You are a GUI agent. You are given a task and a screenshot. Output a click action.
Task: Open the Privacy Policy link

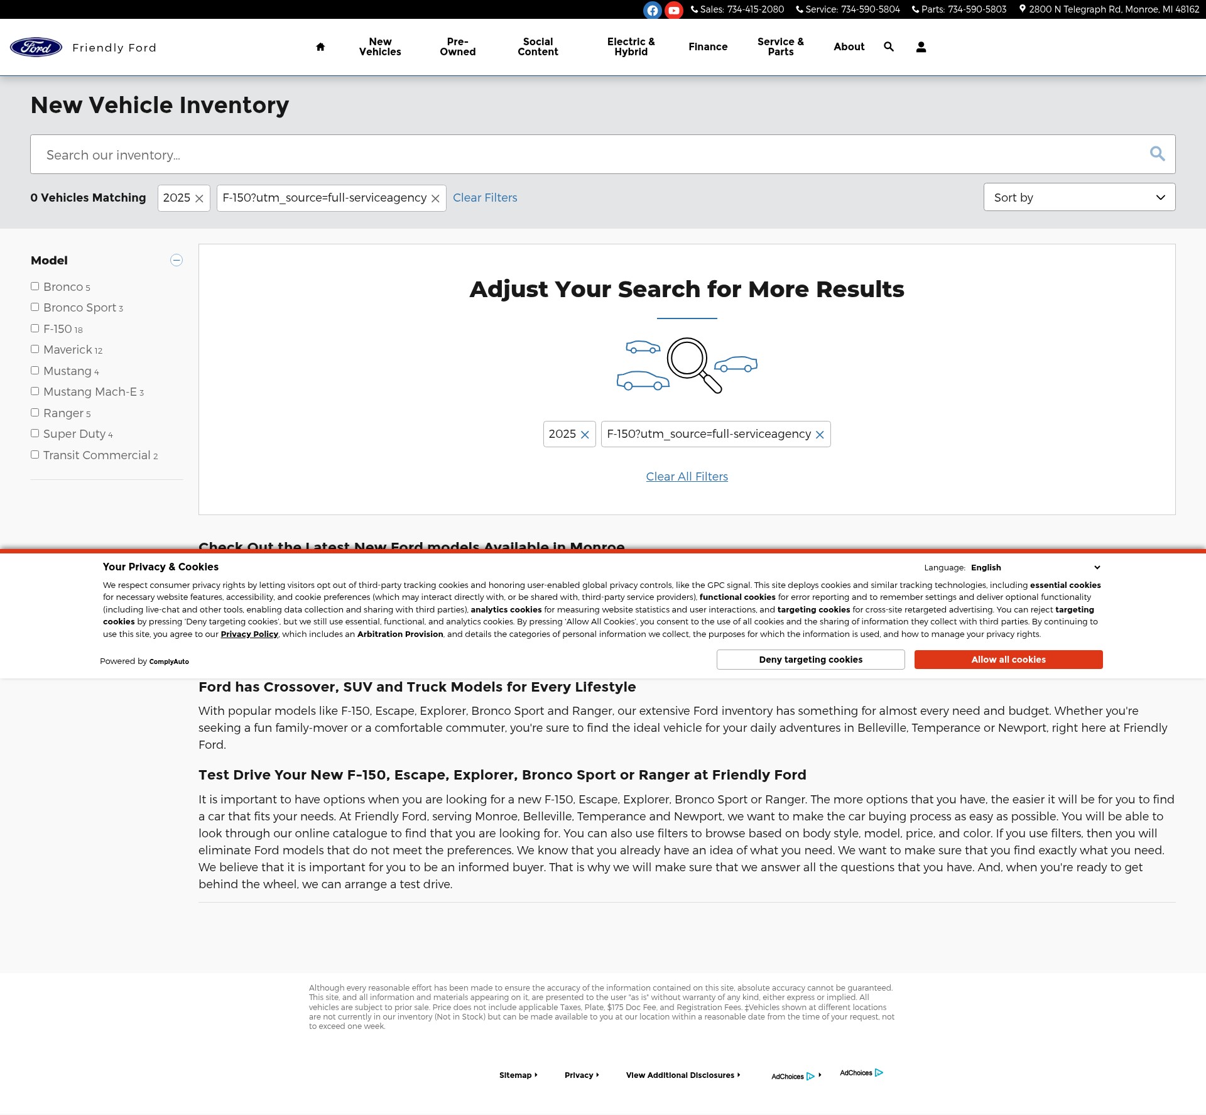[x=249, y=634]
